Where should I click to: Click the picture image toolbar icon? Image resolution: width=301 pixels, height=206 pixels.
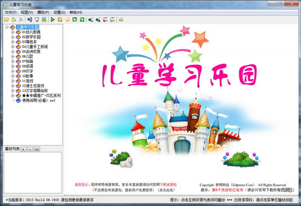(x=44, y=19)
